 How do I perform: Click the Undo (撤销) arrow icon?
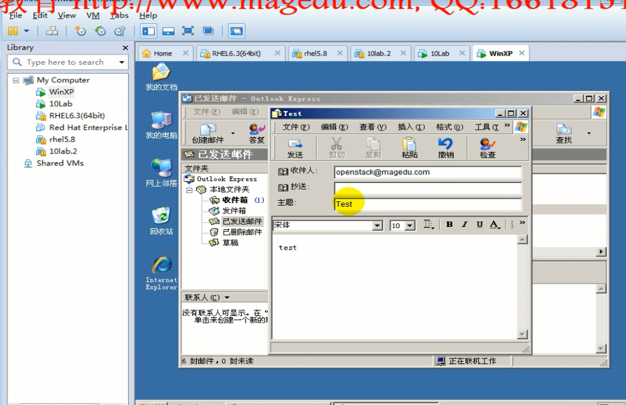[446, 148]
